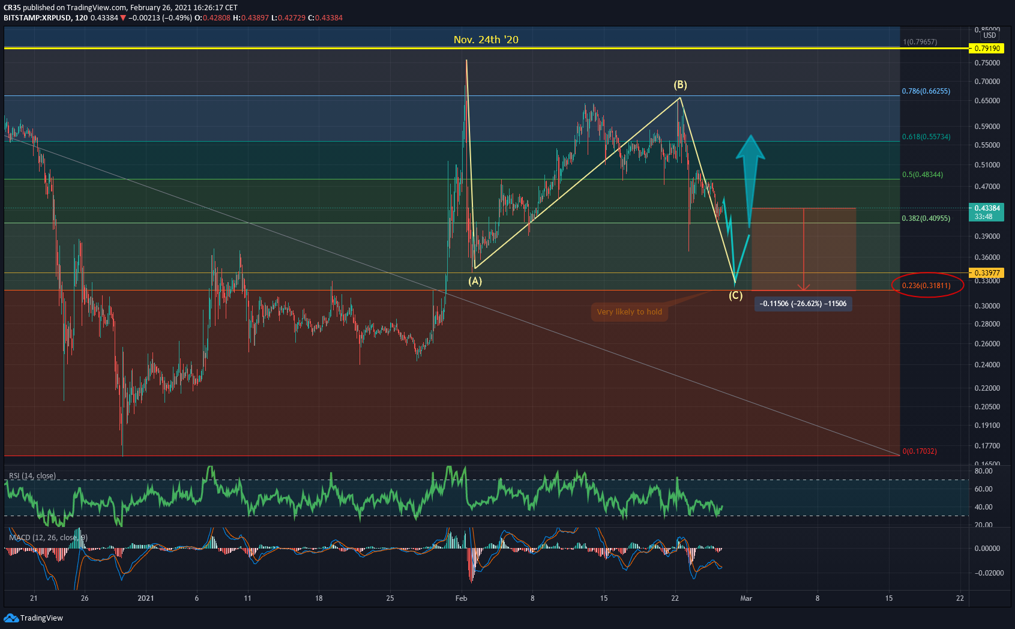This screenshot has width=1015, height=629.
Task: Click the 80.00 RSI scale value
Action: coord(983,471)
